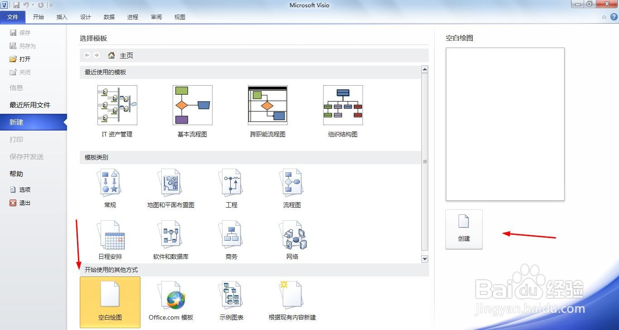619x330 pixels.
Task: Switch to the 进程 tab
Action: pyautogui.click(x=133, y=17)
